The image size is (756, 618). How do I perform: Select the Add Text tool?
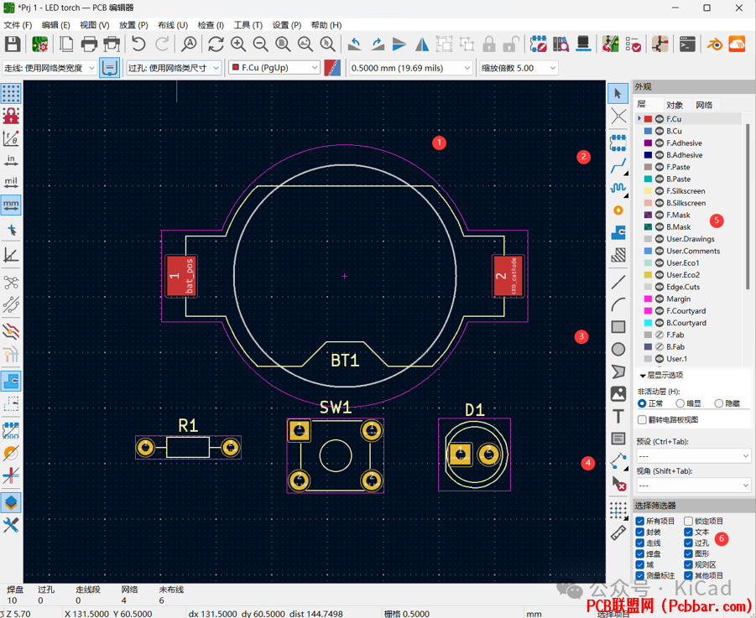pyautogui.click(x=618, y=416)
